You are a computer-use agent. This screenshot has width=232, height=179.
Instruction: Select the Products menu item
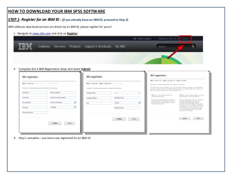[x=75, y=47]
